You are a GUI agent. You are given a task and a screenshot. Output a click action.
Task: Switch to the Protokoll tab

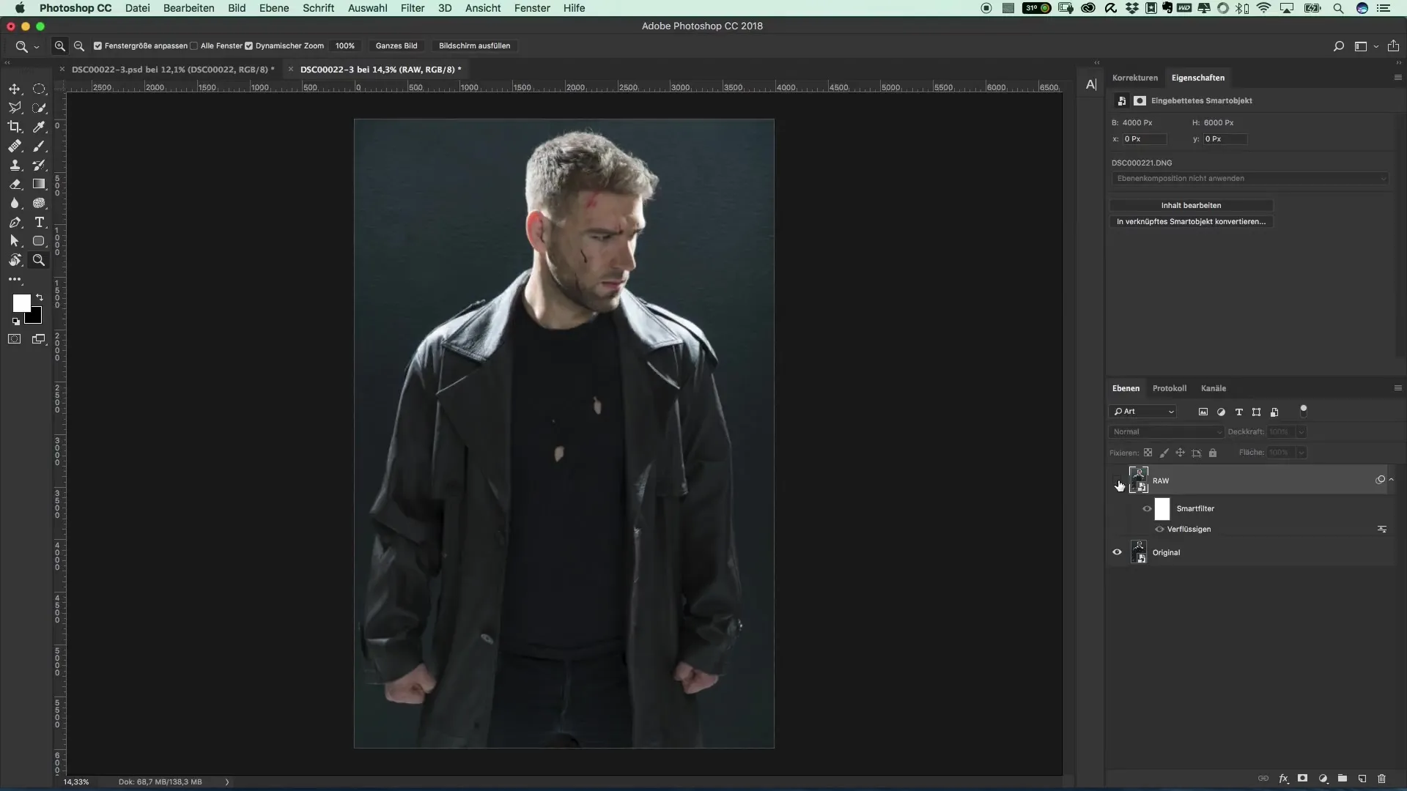pyautogui.click(x=1169, y=388)
